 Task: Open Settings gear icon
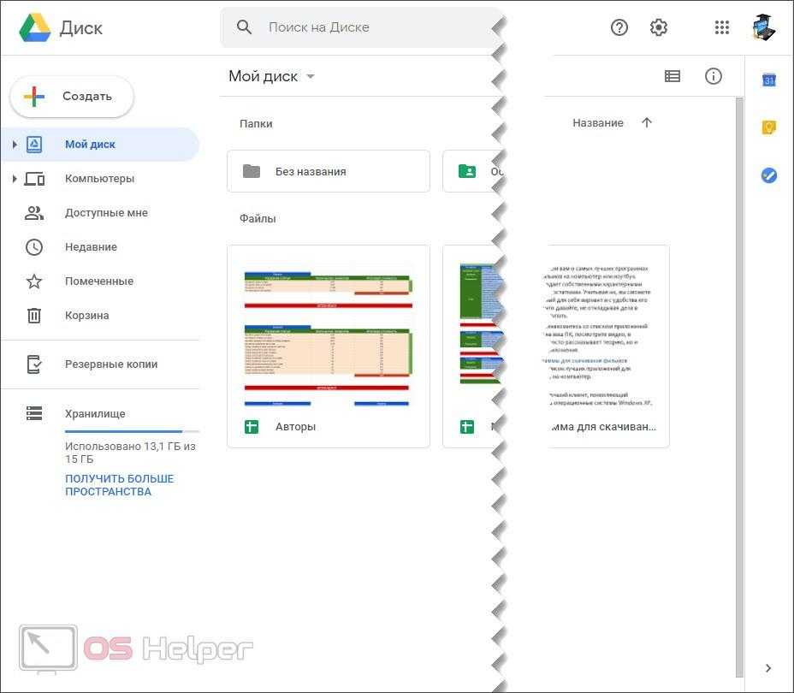[659, 27]
